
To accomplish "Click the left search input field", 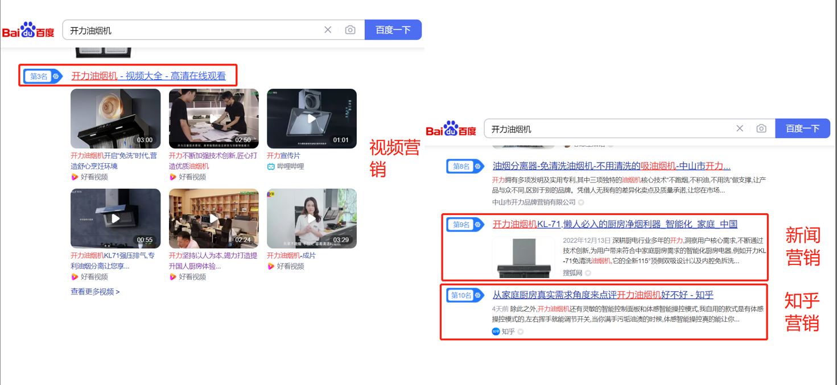I will 193,30.
